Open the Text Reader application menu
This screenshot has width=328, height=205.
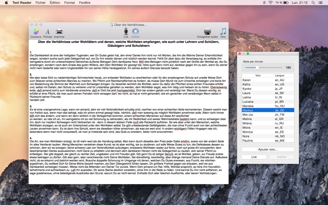(x=22, y=2)
